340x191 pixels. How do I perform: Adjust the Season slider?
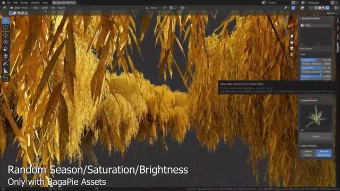(316, 76)
